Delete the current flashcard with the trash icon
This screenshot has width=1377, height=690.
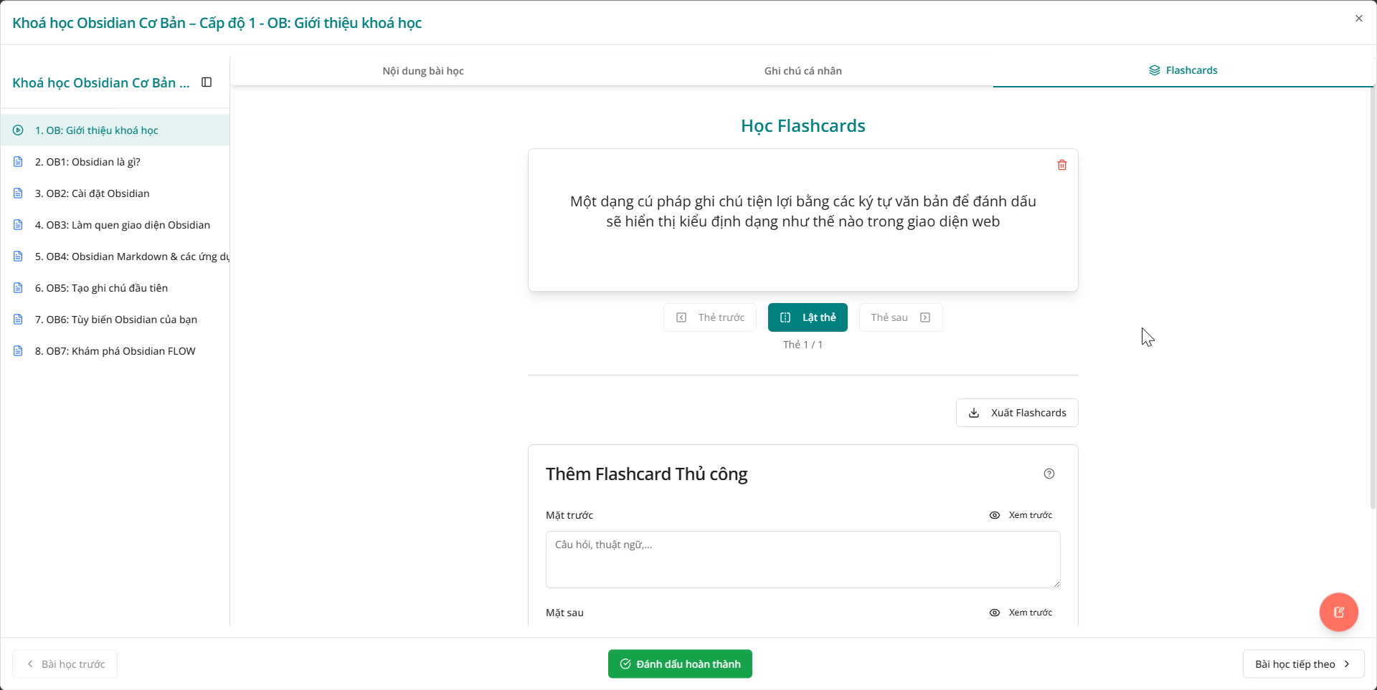coord(1062,165)
